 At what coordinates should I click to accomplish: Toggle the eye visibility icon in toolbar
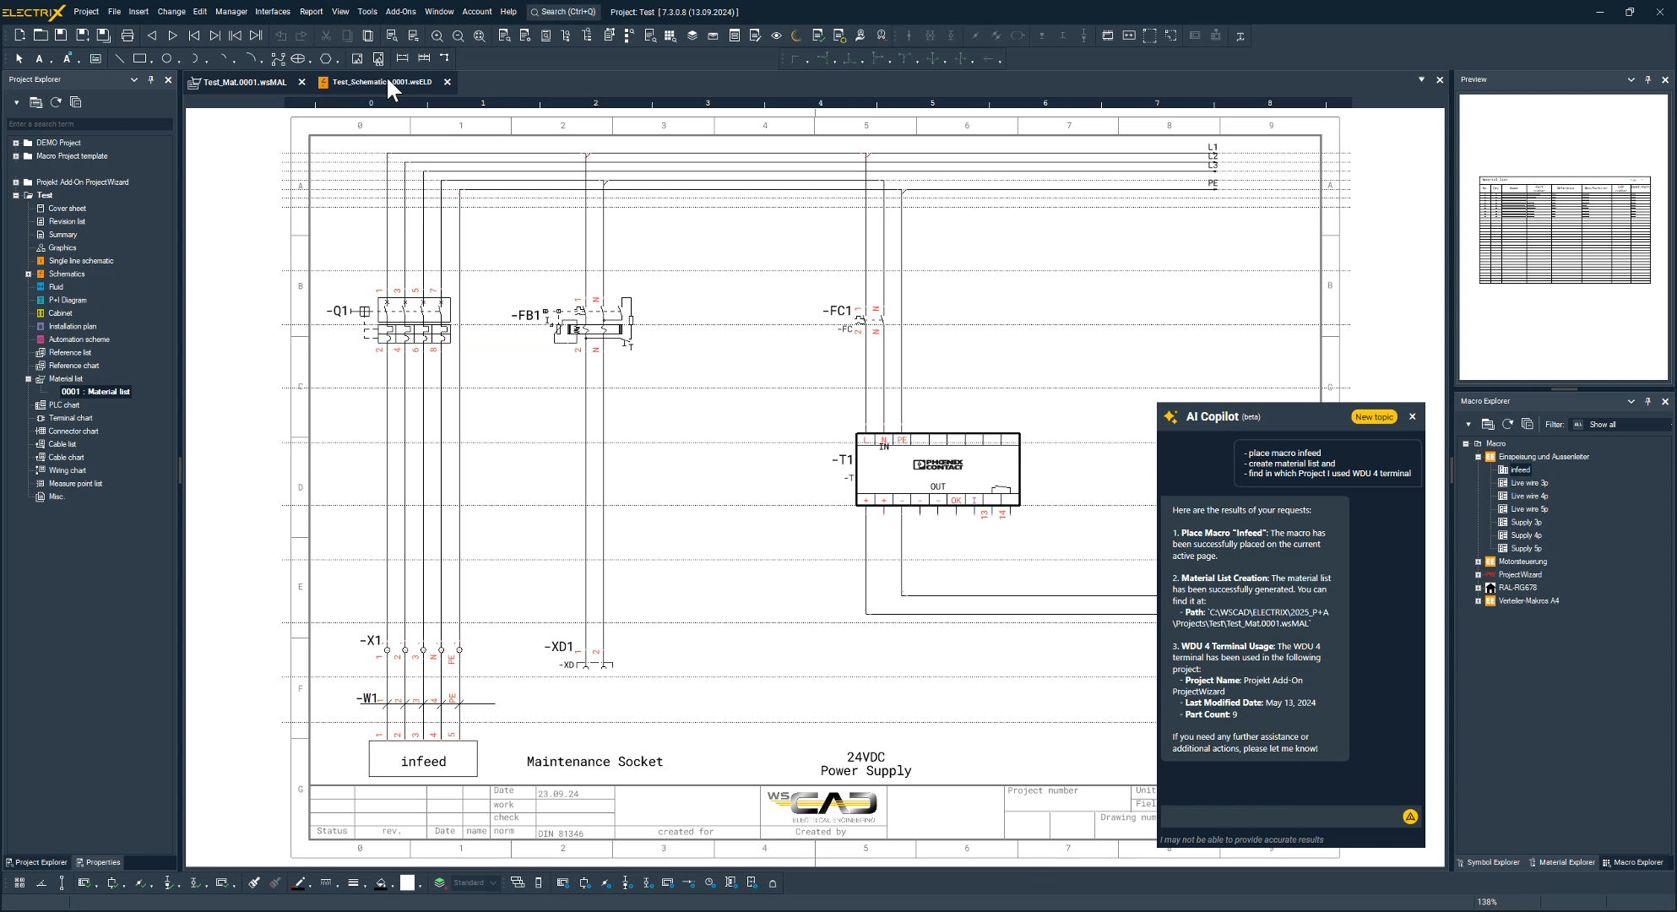776,35
